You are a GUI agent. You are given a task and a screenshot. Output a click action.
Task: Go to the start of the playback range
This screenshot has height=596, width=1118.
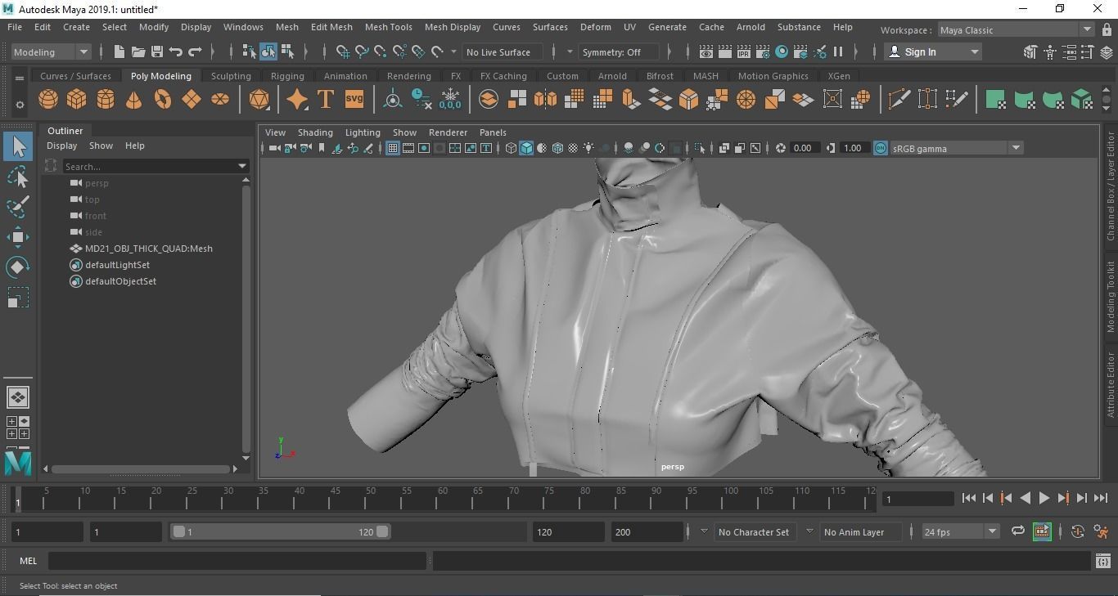point(968,498)
